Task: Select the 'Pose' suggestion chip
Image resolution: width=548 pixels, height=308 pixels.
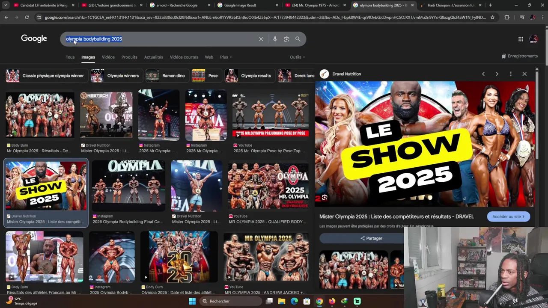Action: click(206, 76)
